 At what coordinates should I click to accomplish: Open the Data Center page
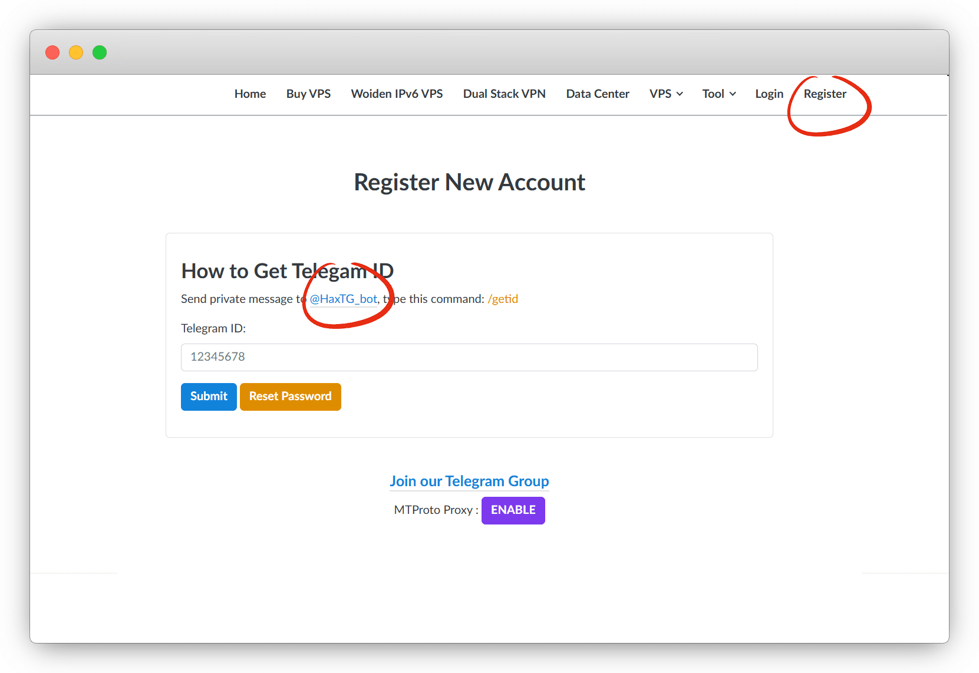click(597, 94)
